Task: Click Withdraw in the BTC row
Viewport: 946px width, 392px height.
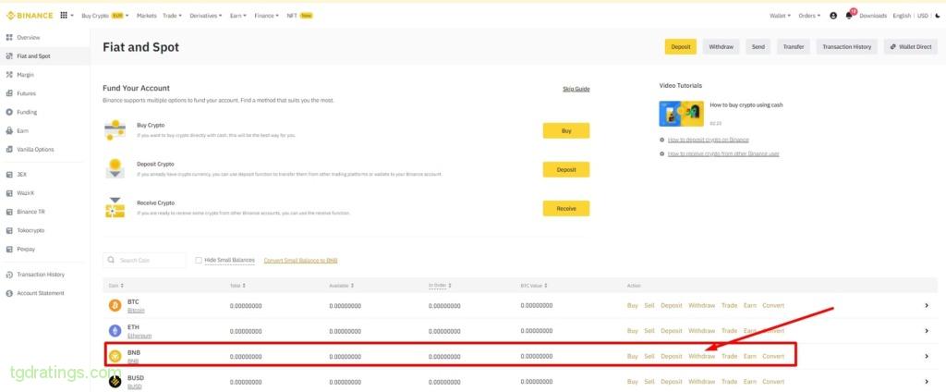Action: pyautogui.click(x=702, y=306)
